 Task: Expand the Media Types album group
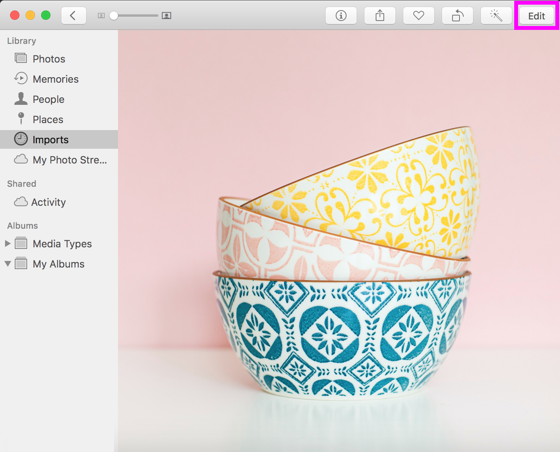pyautogui.click(x=8, y=243)
